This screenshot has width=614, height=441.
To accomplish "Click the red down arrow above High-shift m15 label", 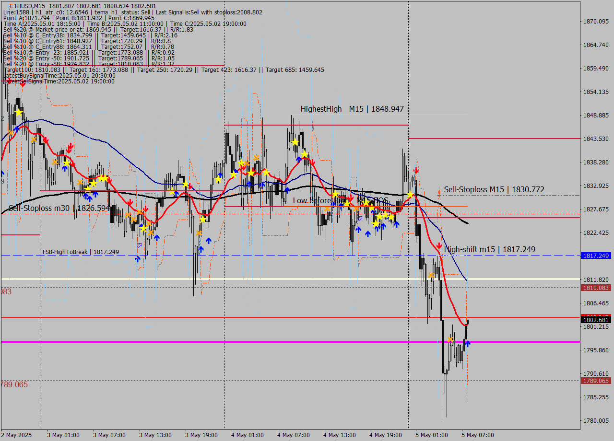I will point(439,245).
